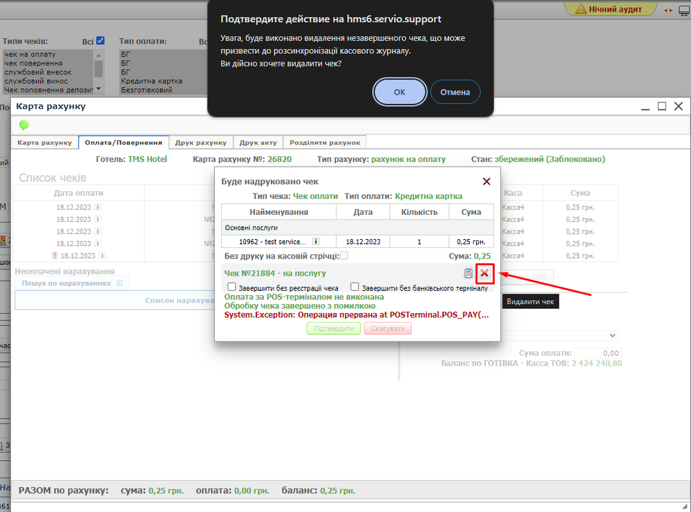
Task: Click the plus icon beside Пошук по нарахуваннях
Action: (119, 283)
